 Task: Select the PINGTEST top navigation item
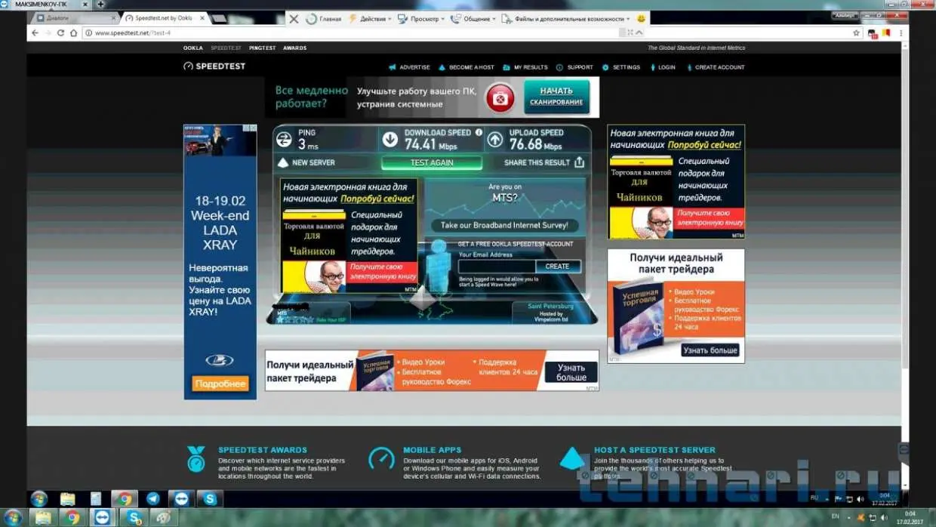tap(262, 48)
